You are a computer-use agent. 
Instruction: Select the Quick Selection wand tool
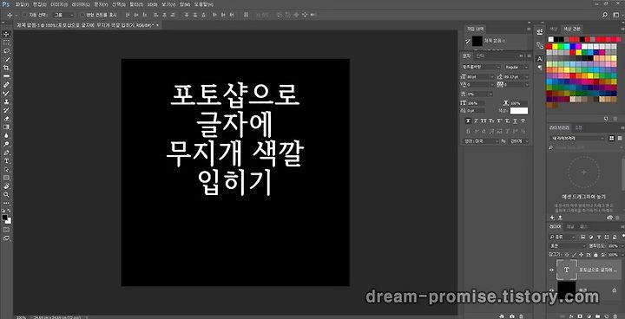coord(6,59)
